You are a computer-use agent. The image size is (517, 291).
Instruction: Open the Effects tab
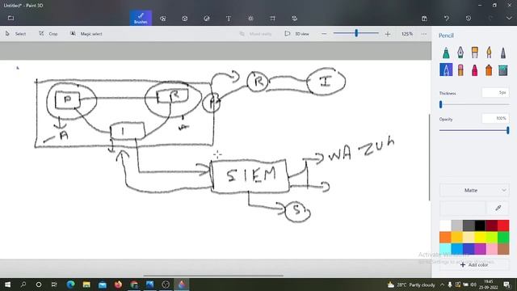pyautogui.click(x=250, y=19)
